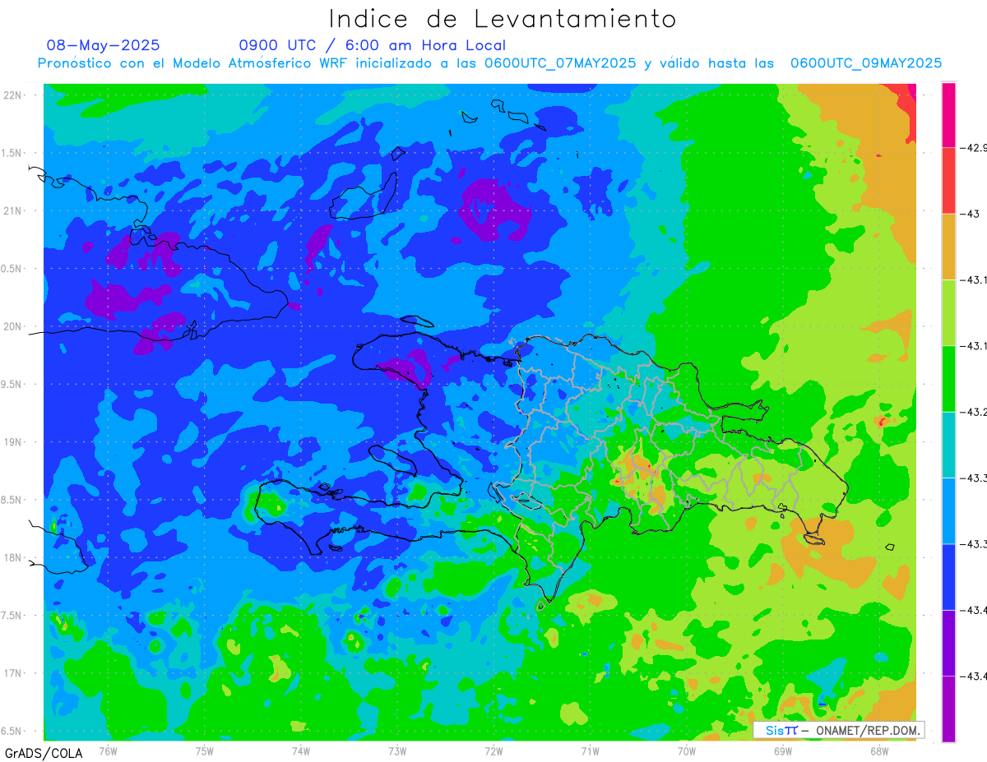Click the 20N latitude label
The image size is (987, 762).
[14, 326]
